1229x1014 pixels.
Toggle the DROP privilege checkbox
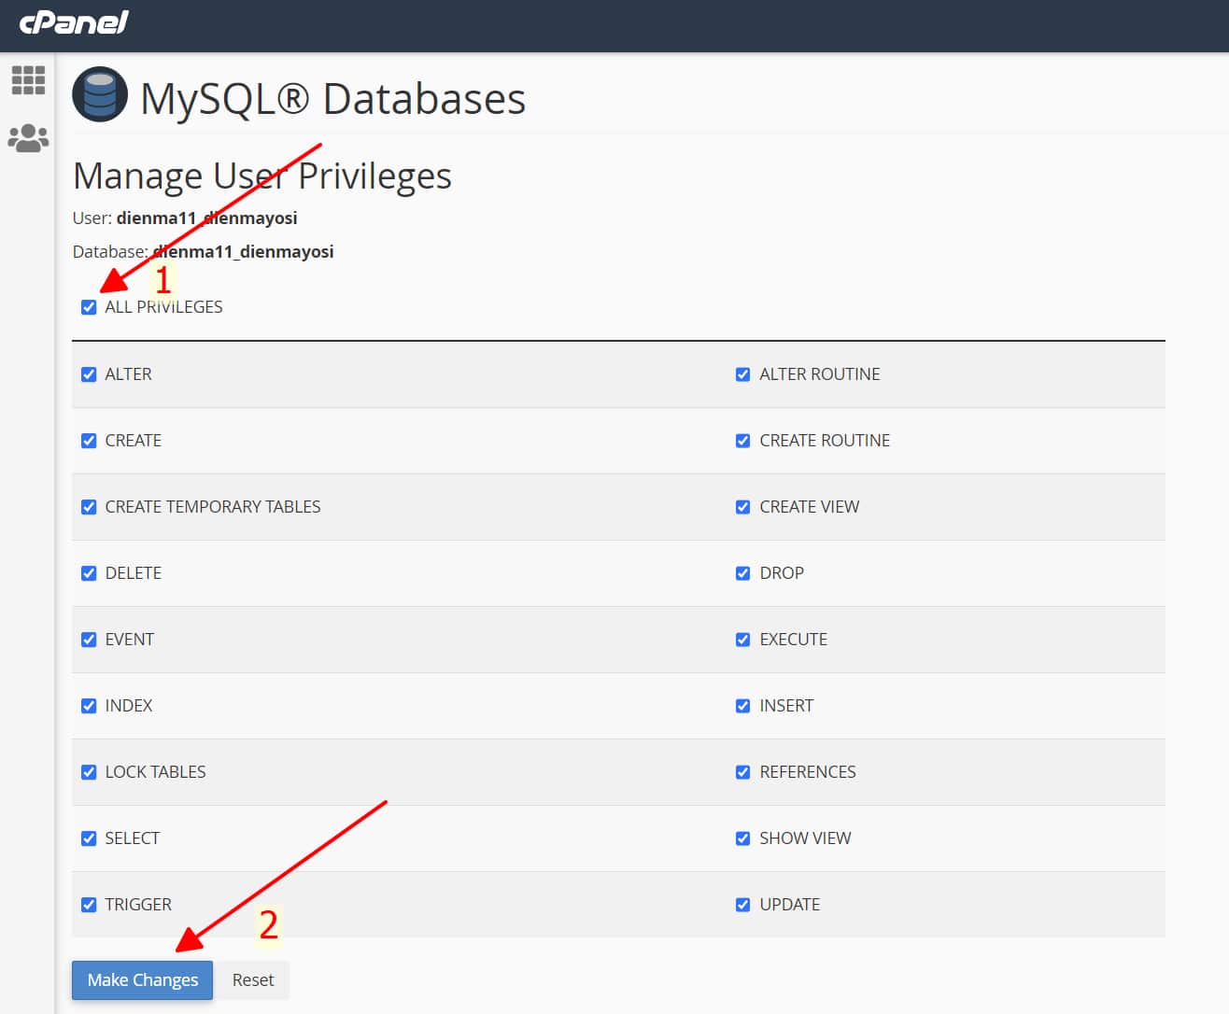[742, 572]
